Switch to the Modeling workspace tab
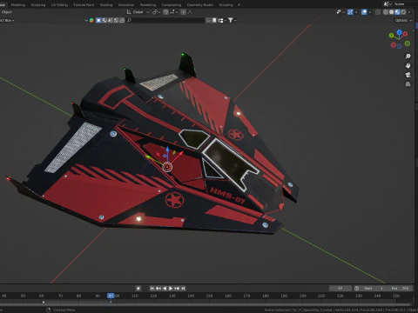418x313 pixels. (18, 4)
